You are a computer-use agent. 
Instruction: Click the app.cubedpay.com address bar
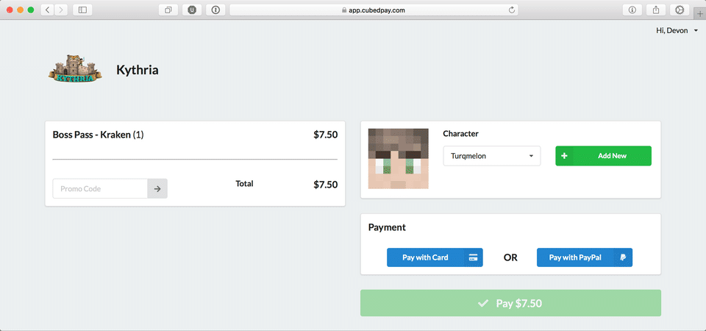[374, 10]
